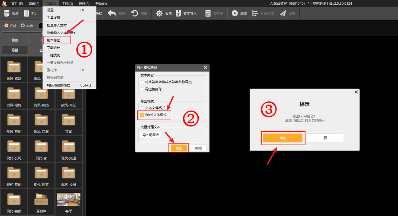Select the 本地 radio button
The width and height of the screenshot is (398, 216).
pyautogui.click(x=23, y=26)
